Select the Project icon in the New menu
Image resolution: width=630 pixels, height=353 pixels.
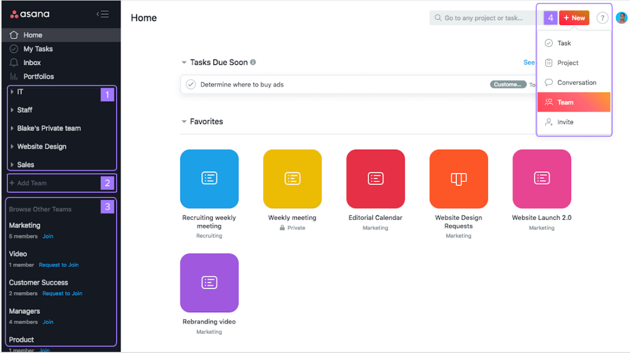click(x=548, y=63)
